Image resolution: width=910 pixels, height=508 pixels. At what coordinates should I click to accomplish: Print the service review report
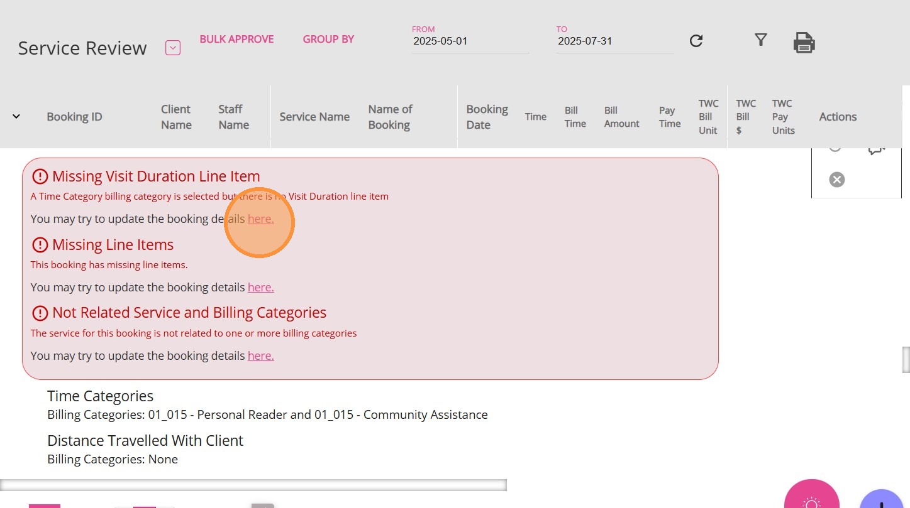pyautogui.click(x=804, y=43)
